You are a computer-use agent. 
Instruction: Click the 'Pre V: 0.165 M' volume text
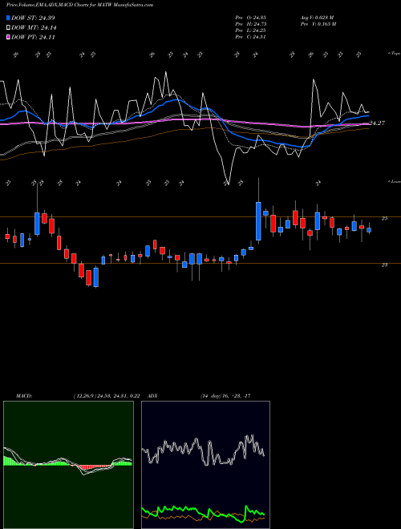318,24
